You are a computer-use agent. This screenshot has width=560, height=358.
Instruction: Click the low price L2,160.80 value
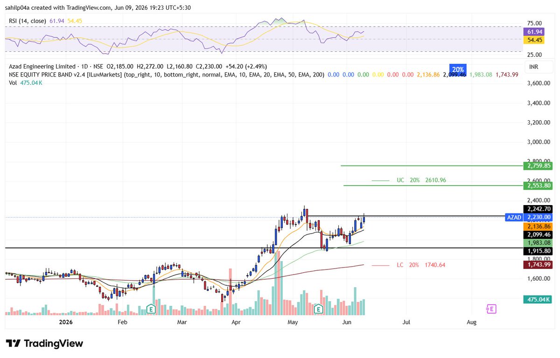tap(179, 67)
